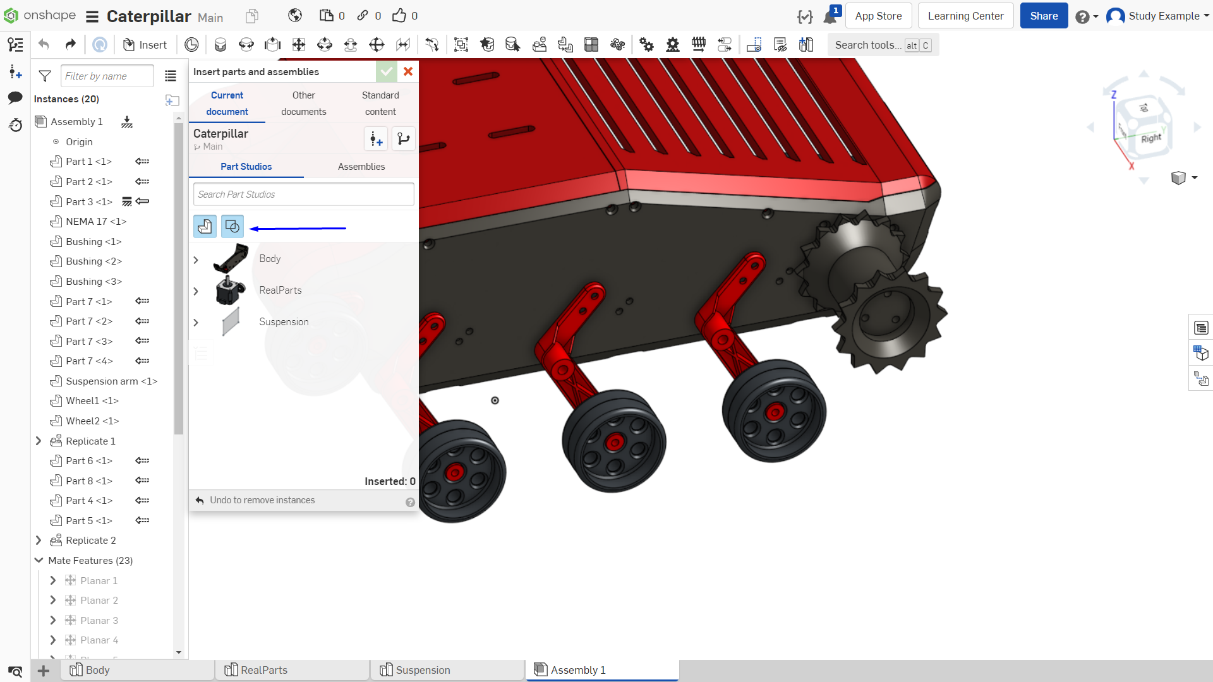Select the Cylindrical mate tool icon
The width and height of the screenshot is (1213, 682).
325,45
